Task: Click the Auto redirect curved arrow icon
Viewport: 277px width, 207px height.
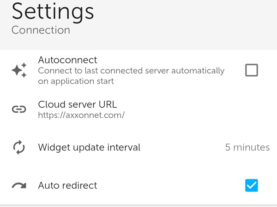Action: tap(19, 186)
